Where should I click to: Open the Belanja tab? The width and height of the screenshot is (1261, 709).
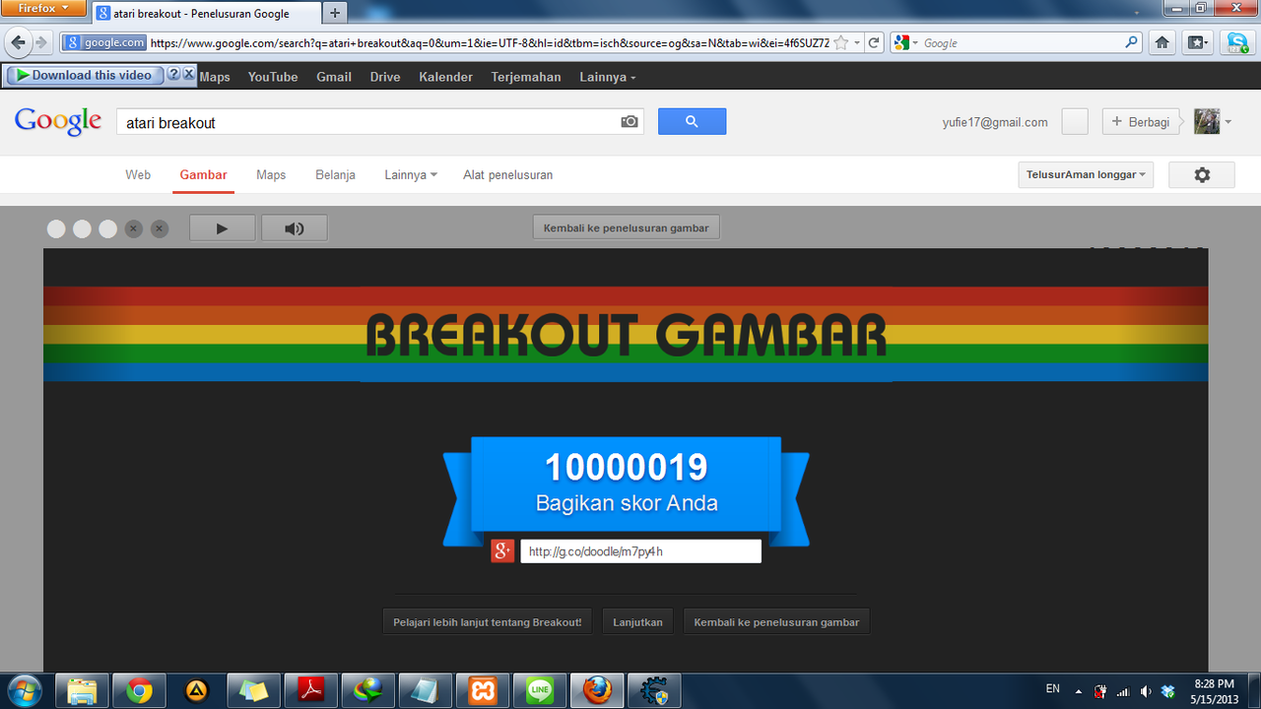coord(335,174)
